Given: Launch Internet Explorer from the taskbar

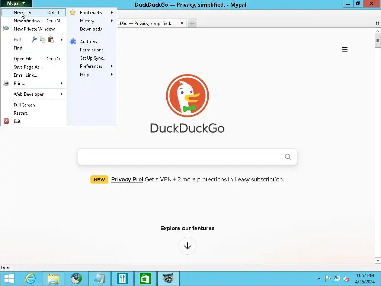Looking at the screenshot, I should pos(30,279).
